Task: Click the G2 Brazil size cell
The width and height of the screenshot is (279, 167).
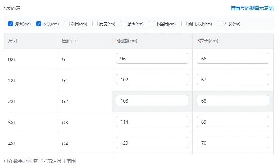Action: pos(85,101)
